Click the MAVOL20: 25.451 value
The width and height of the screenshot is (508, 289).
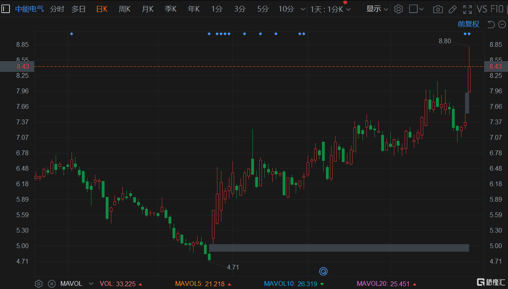pos(383,284)
